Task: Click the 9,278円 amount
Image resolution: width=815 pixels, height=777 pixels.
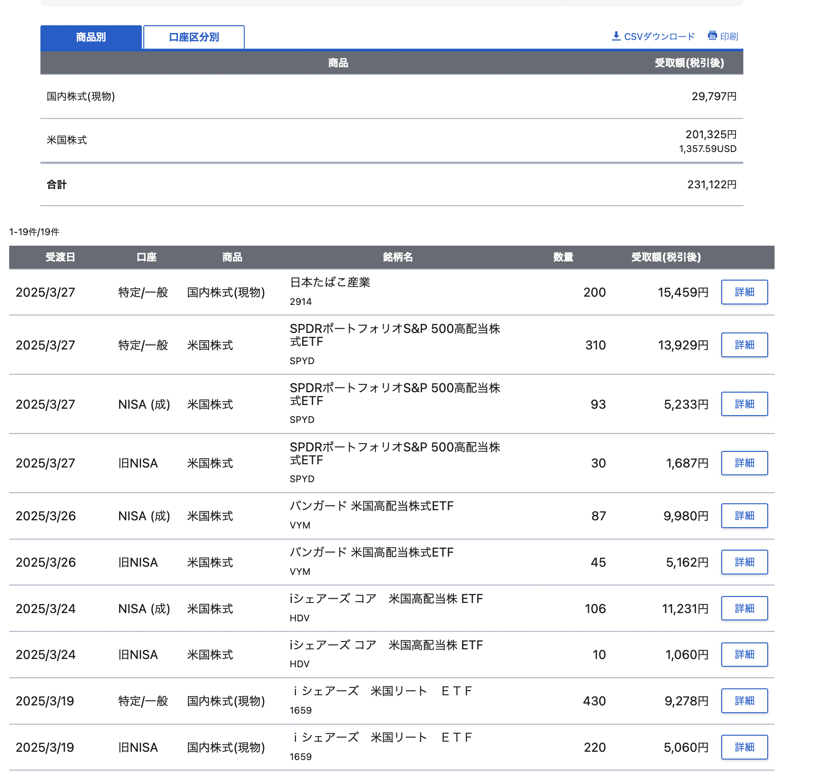Action: [x=686, y=701]
